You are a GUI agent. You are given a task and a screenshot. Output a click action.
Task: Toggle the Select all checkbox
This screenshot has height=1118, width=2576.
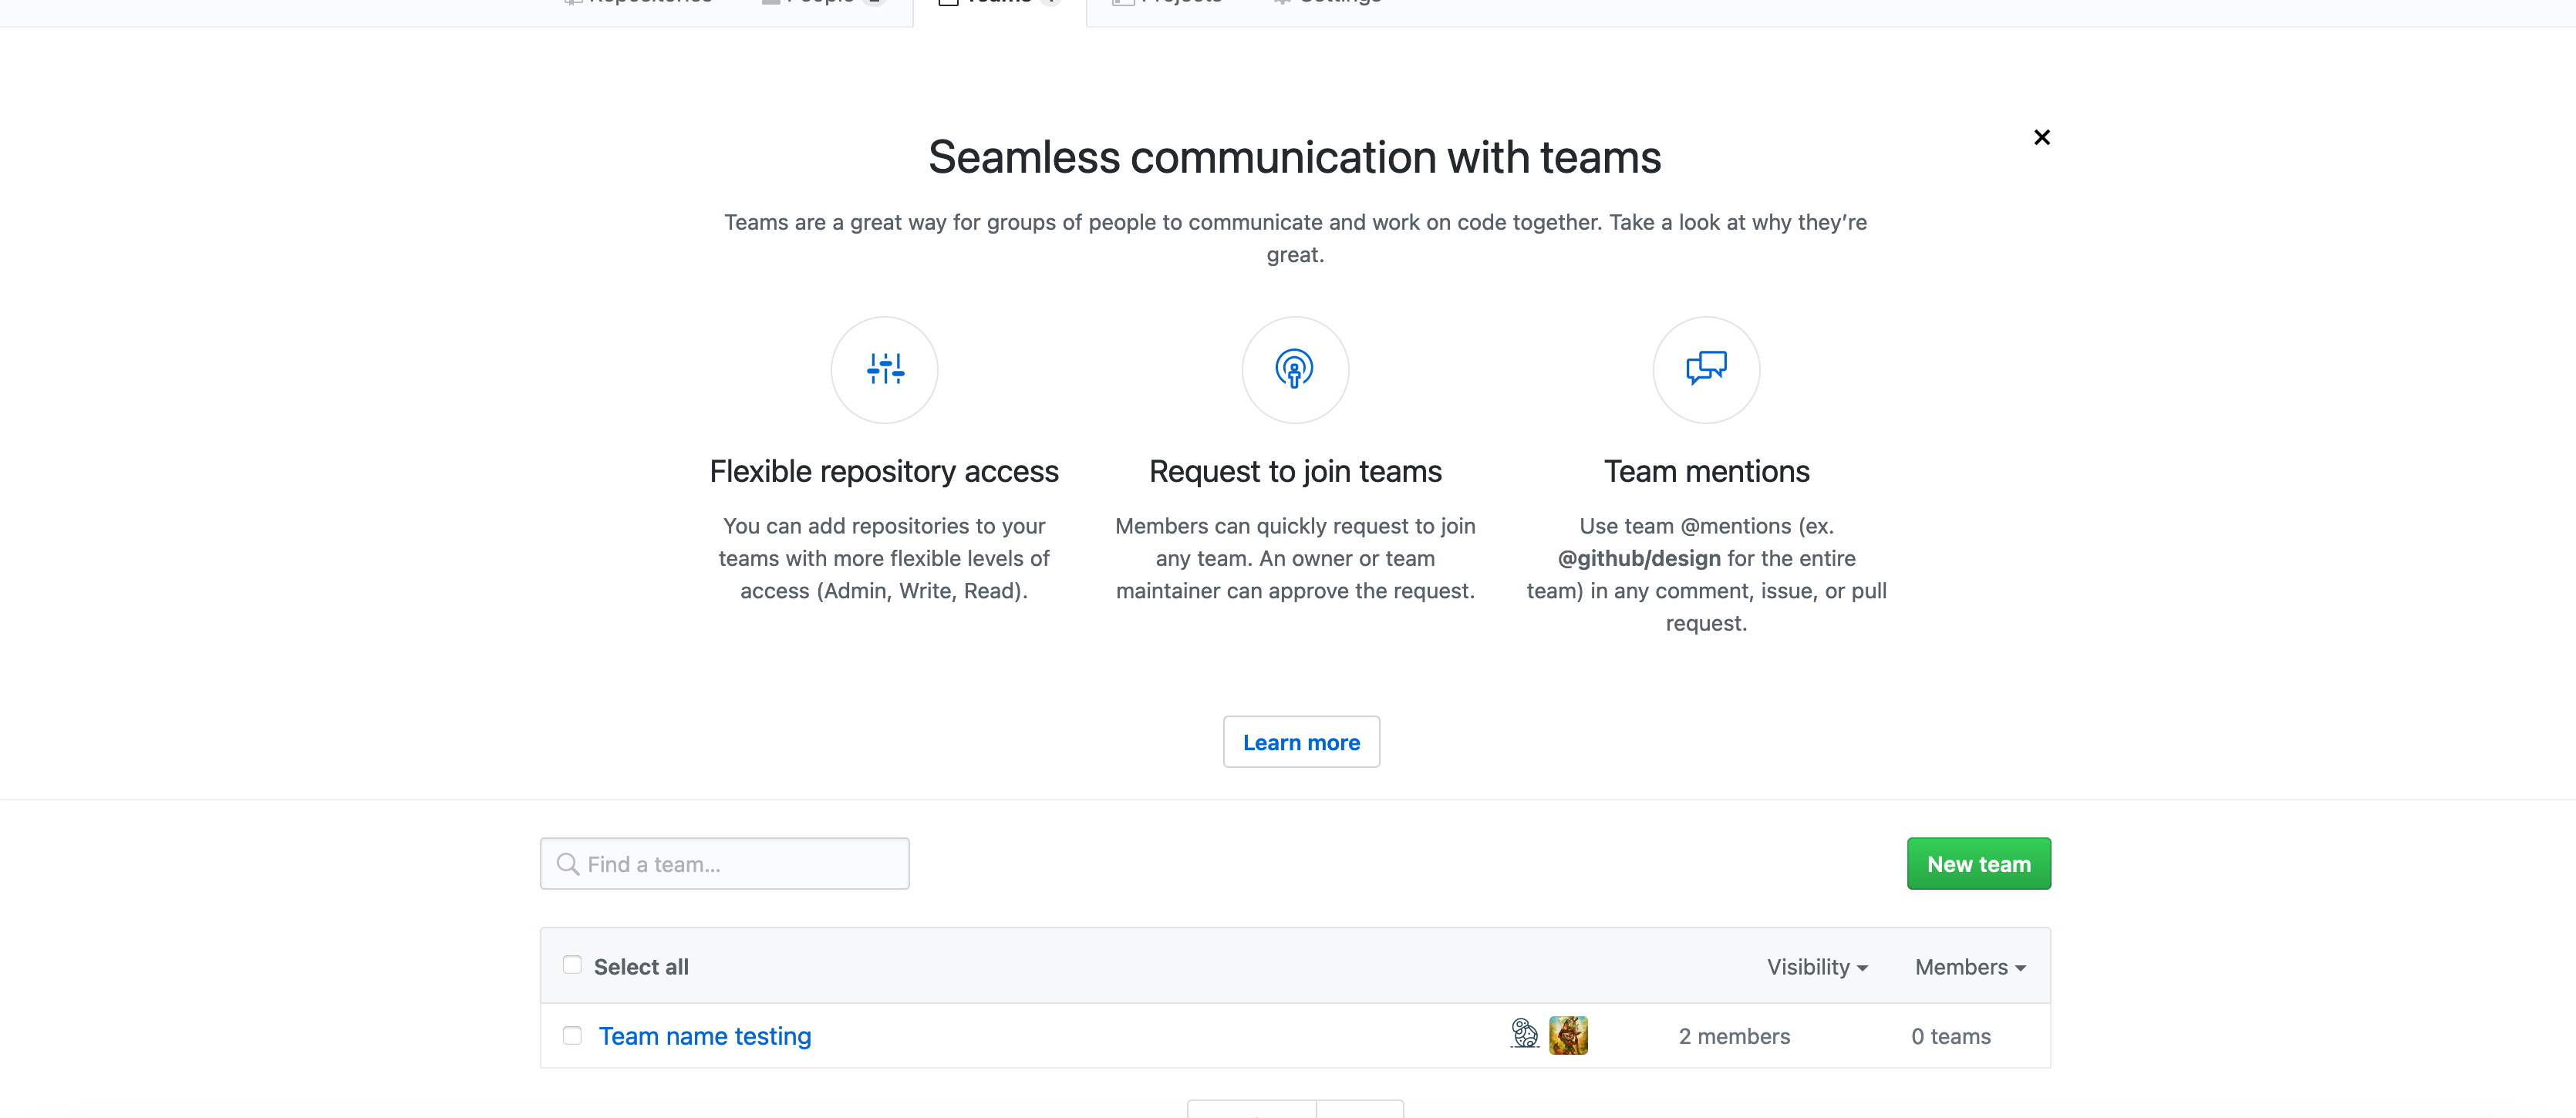pos(572,965)
